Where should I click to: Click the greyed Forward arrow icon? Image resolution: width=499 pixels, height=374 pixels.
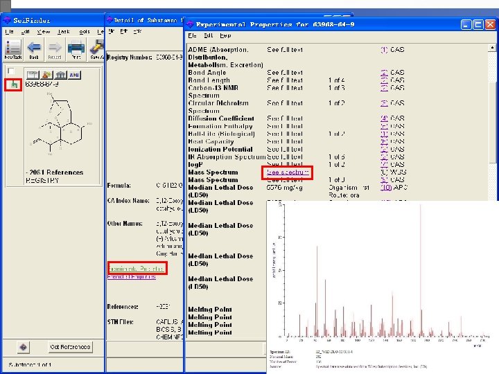tap(55, 49)
